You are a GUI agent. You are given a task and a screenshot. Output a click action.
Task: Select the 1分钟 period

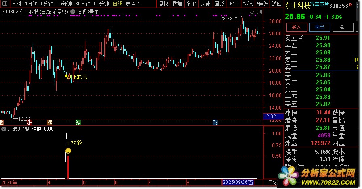(x=31, y=4)
